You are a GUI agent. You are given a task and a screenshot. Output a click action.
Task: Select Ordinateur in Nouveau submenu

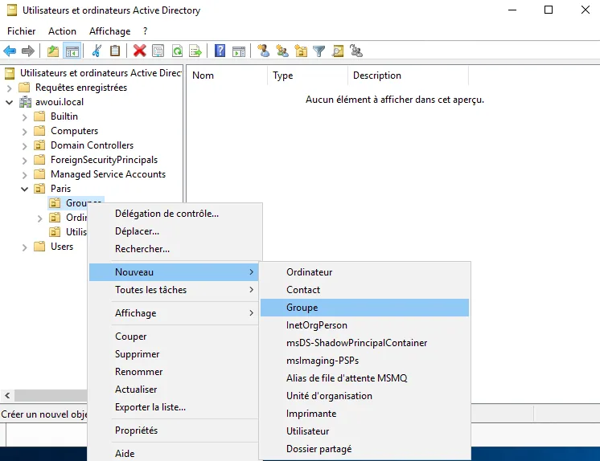[364, 272]
